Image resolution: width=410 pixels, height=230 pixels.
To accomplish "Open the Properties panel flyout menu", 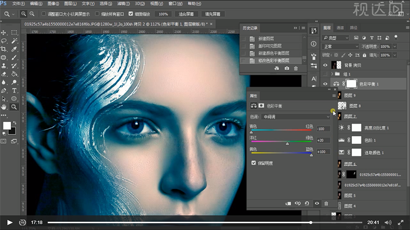I will coord(334,96).
